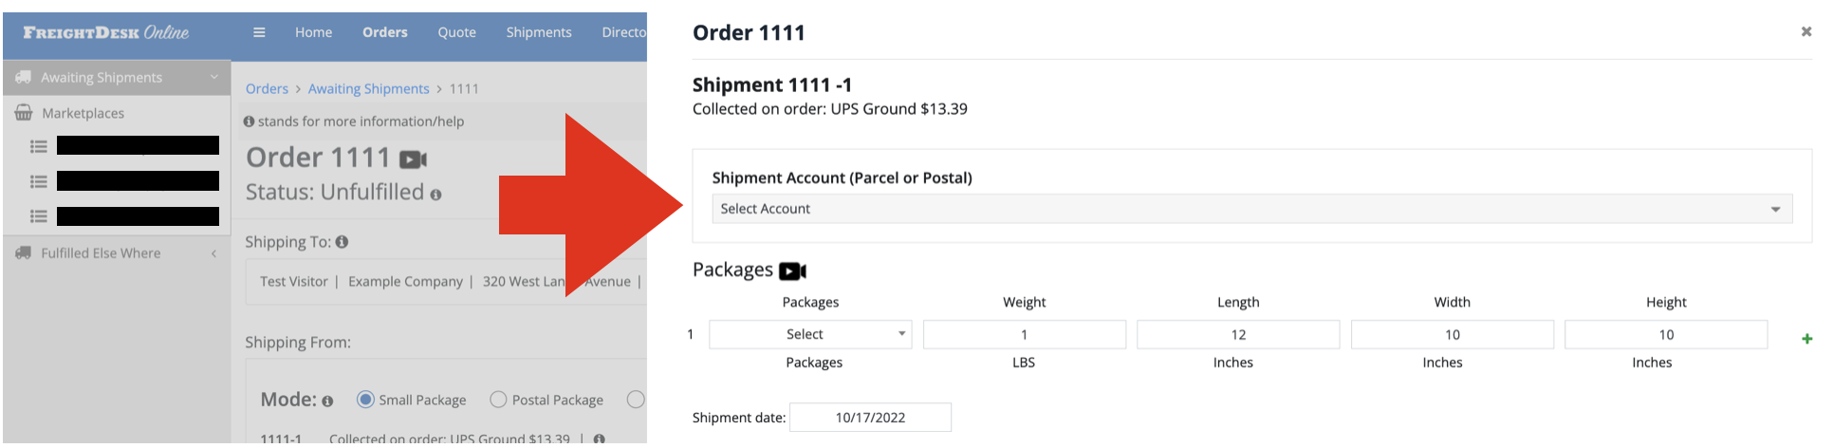Open the Select Account dropdown
The height and width of the screenshot is (448, 1833).
pyautogui.click(x=1252, y=209)
